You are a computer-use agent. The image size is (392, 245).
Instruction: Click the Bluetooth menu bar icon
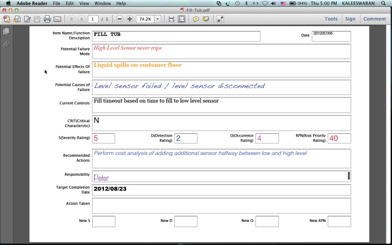246,3
